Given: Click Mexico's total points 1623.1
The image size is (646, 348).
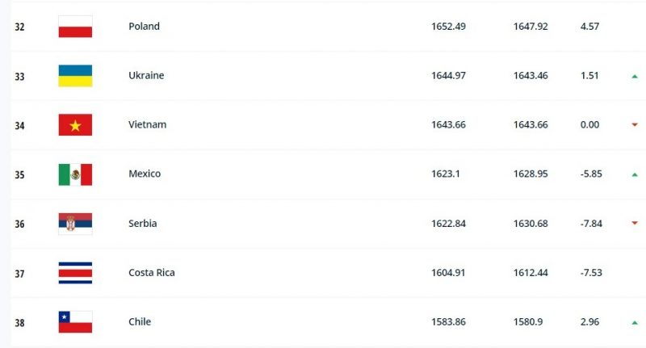Looking at the screenshot, I should pyautogui.click(x=446, y=174).
